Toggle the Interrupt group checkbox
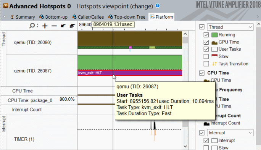 point(202,133)
